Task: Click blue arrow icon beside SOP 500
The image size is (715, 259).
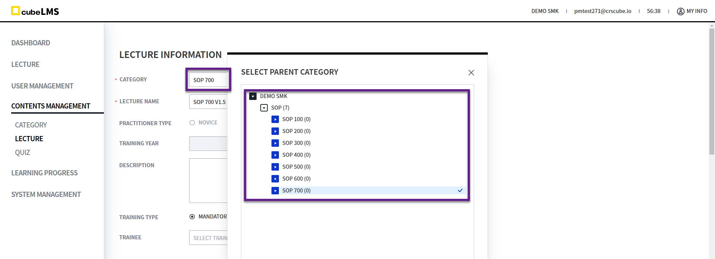Action: click(275, 167)
